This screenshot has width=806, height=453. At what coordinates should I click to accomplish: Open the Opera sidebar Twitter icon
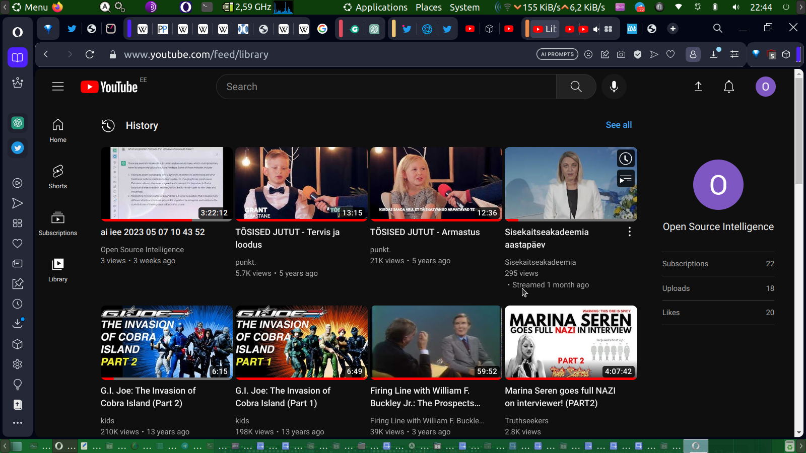(x=18, y=148)
